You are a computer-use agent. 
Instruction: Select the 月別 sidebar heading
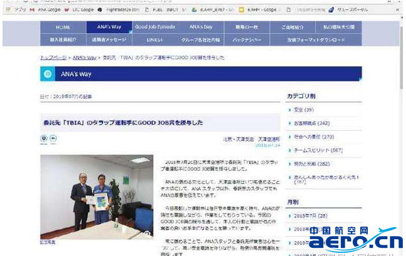point(293,202)
